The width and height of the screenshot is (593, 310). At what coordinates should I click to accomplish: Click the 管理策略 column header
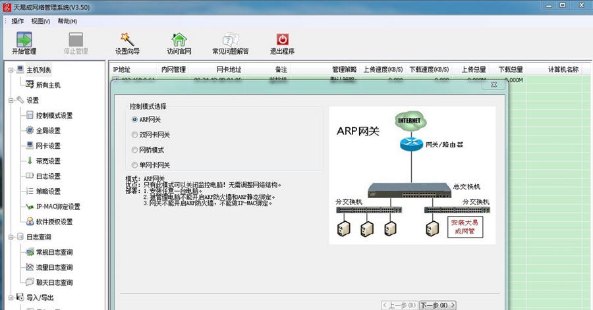click(x=344, y=70)
